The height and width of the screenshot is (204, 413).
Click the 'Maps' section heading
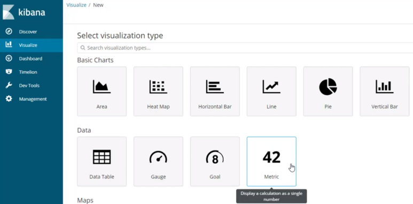[85, 200]
